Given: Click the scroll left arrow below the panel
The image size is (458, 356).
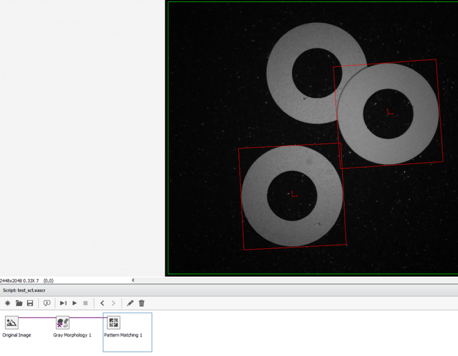Looking at the screenshot, I should pos(133,280).
